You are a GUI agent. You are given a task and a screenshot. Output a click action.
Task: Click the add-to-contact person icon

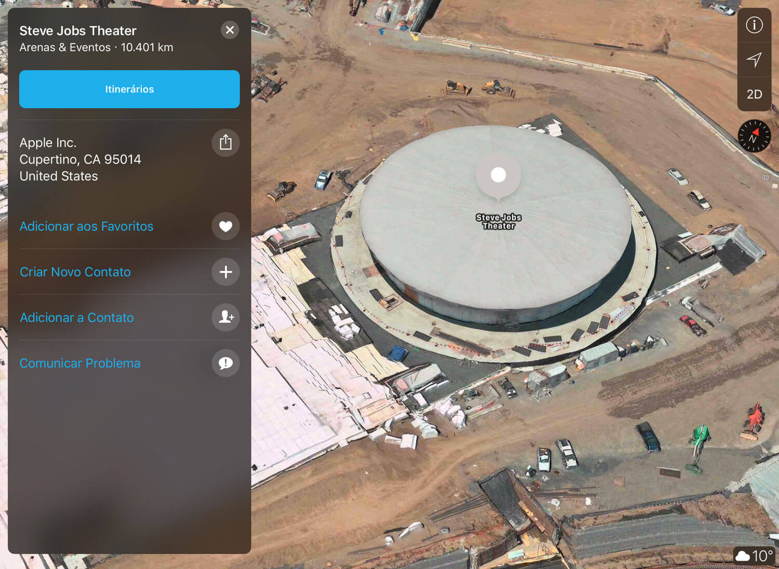point(226,317)
